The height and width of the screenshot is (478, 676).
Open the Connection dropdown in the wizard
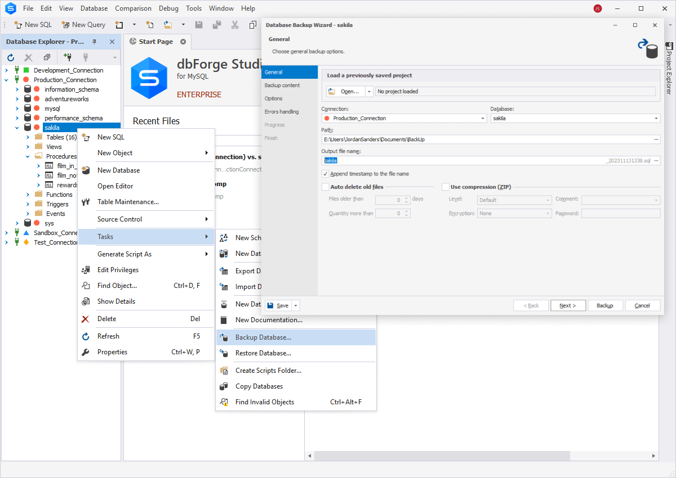[482, 118]
